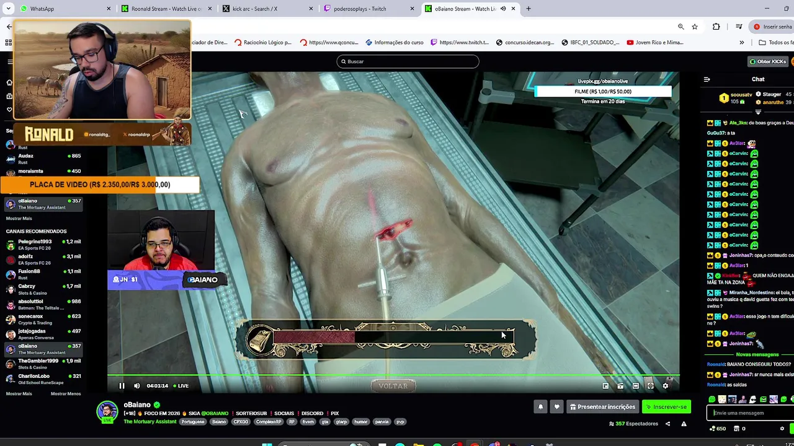Click the Obter KICKs button
794x446 pixels.
767,61
